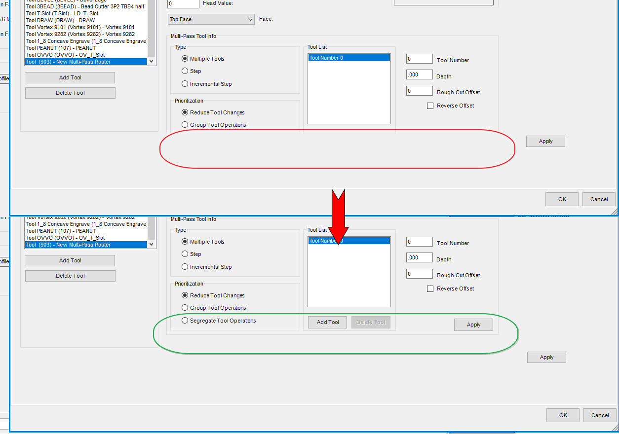Viewport: 619px width, 434px height.
Task: Choose Incremental Step in the lower dialog
Action: 185,267
